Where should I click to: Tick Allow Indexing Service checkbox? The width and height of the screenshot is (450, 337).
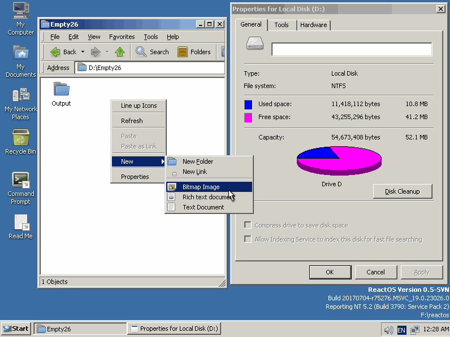click(248, 239)
